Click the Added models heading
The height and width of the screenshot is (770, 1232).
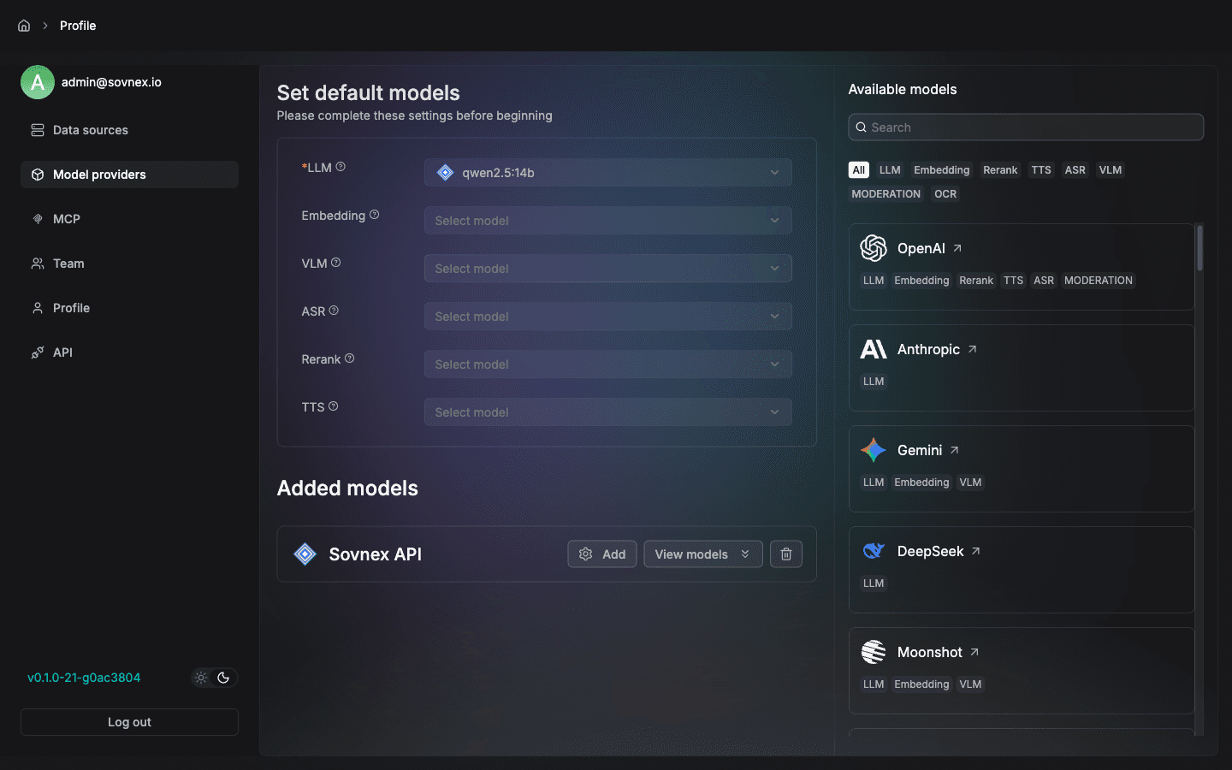pyautogui.click(x=347, y=489)
